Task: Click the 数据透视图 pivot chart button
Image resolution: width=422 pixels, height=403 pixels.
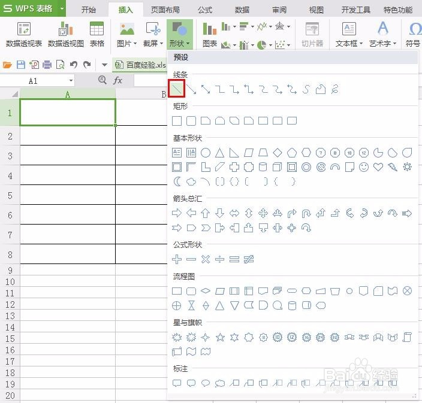Action: point(66,34)
